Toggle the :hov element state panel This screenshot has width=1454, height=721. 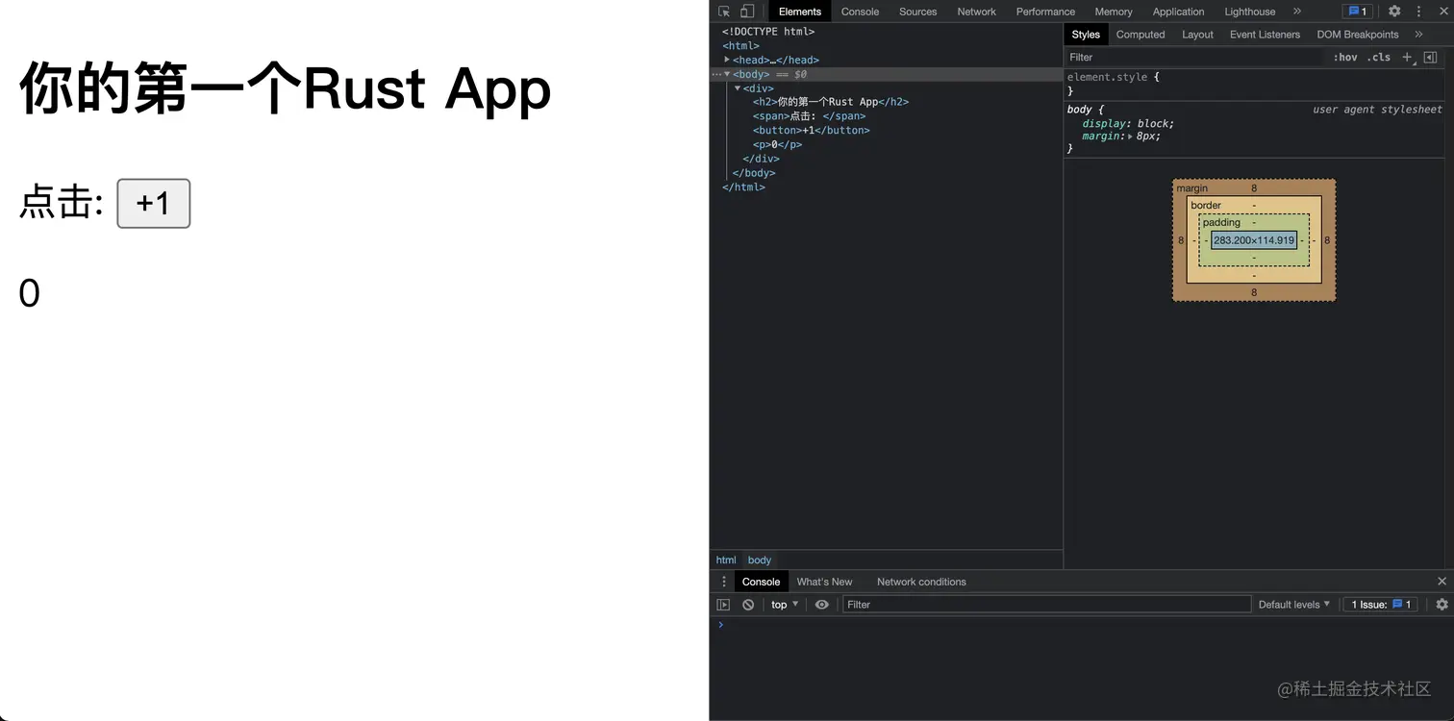click(x=1345, y=57)
